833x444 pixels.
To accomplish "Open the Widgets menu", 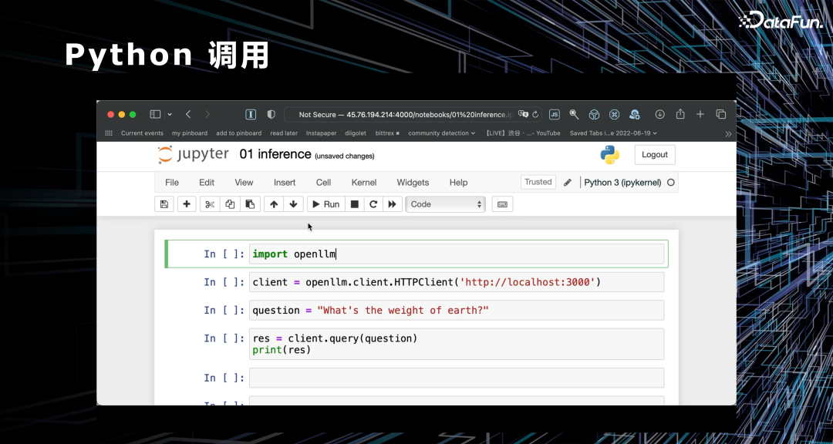I will coord(413,183).
